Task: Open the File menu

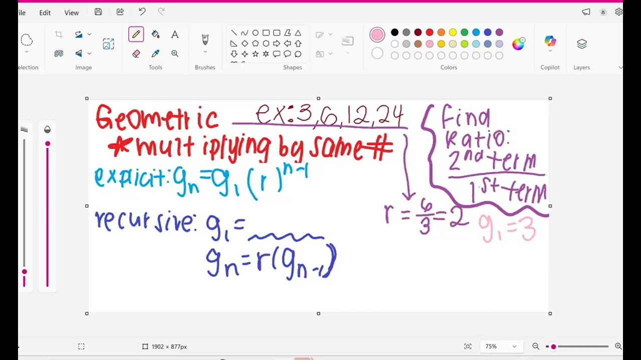Action: (21, 12)
